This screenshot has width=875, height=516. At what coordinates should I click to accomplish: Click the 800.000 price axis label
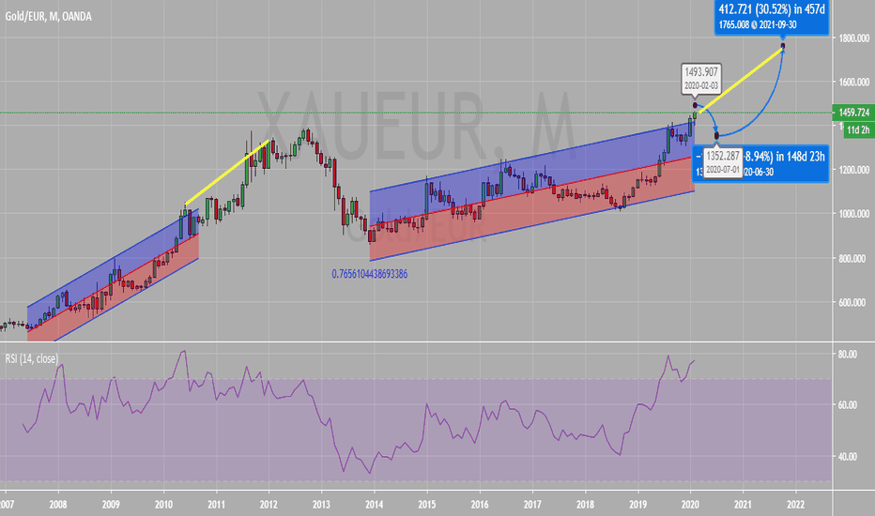(x=853, y=258)
